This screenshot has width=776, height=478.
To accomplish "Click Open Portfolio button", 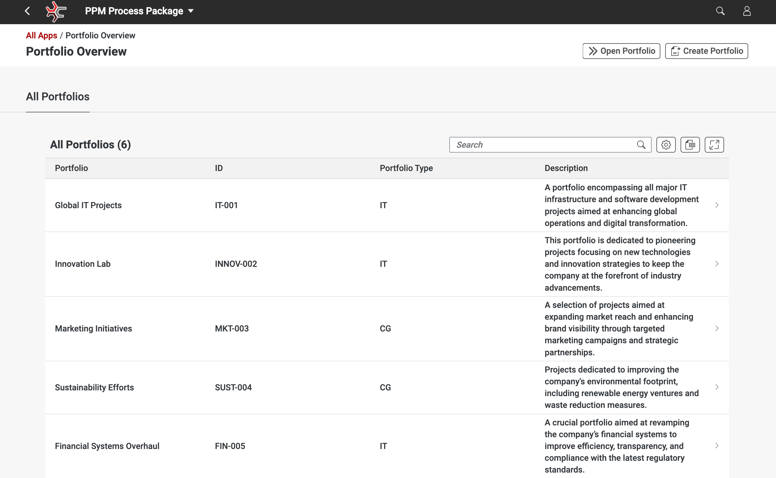I will click(x=621, y=51).
